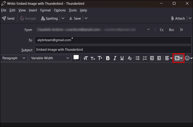This screenshot has height=127, width=193.
Task: Open the emoji smiley picker
Action: (189, 58)
